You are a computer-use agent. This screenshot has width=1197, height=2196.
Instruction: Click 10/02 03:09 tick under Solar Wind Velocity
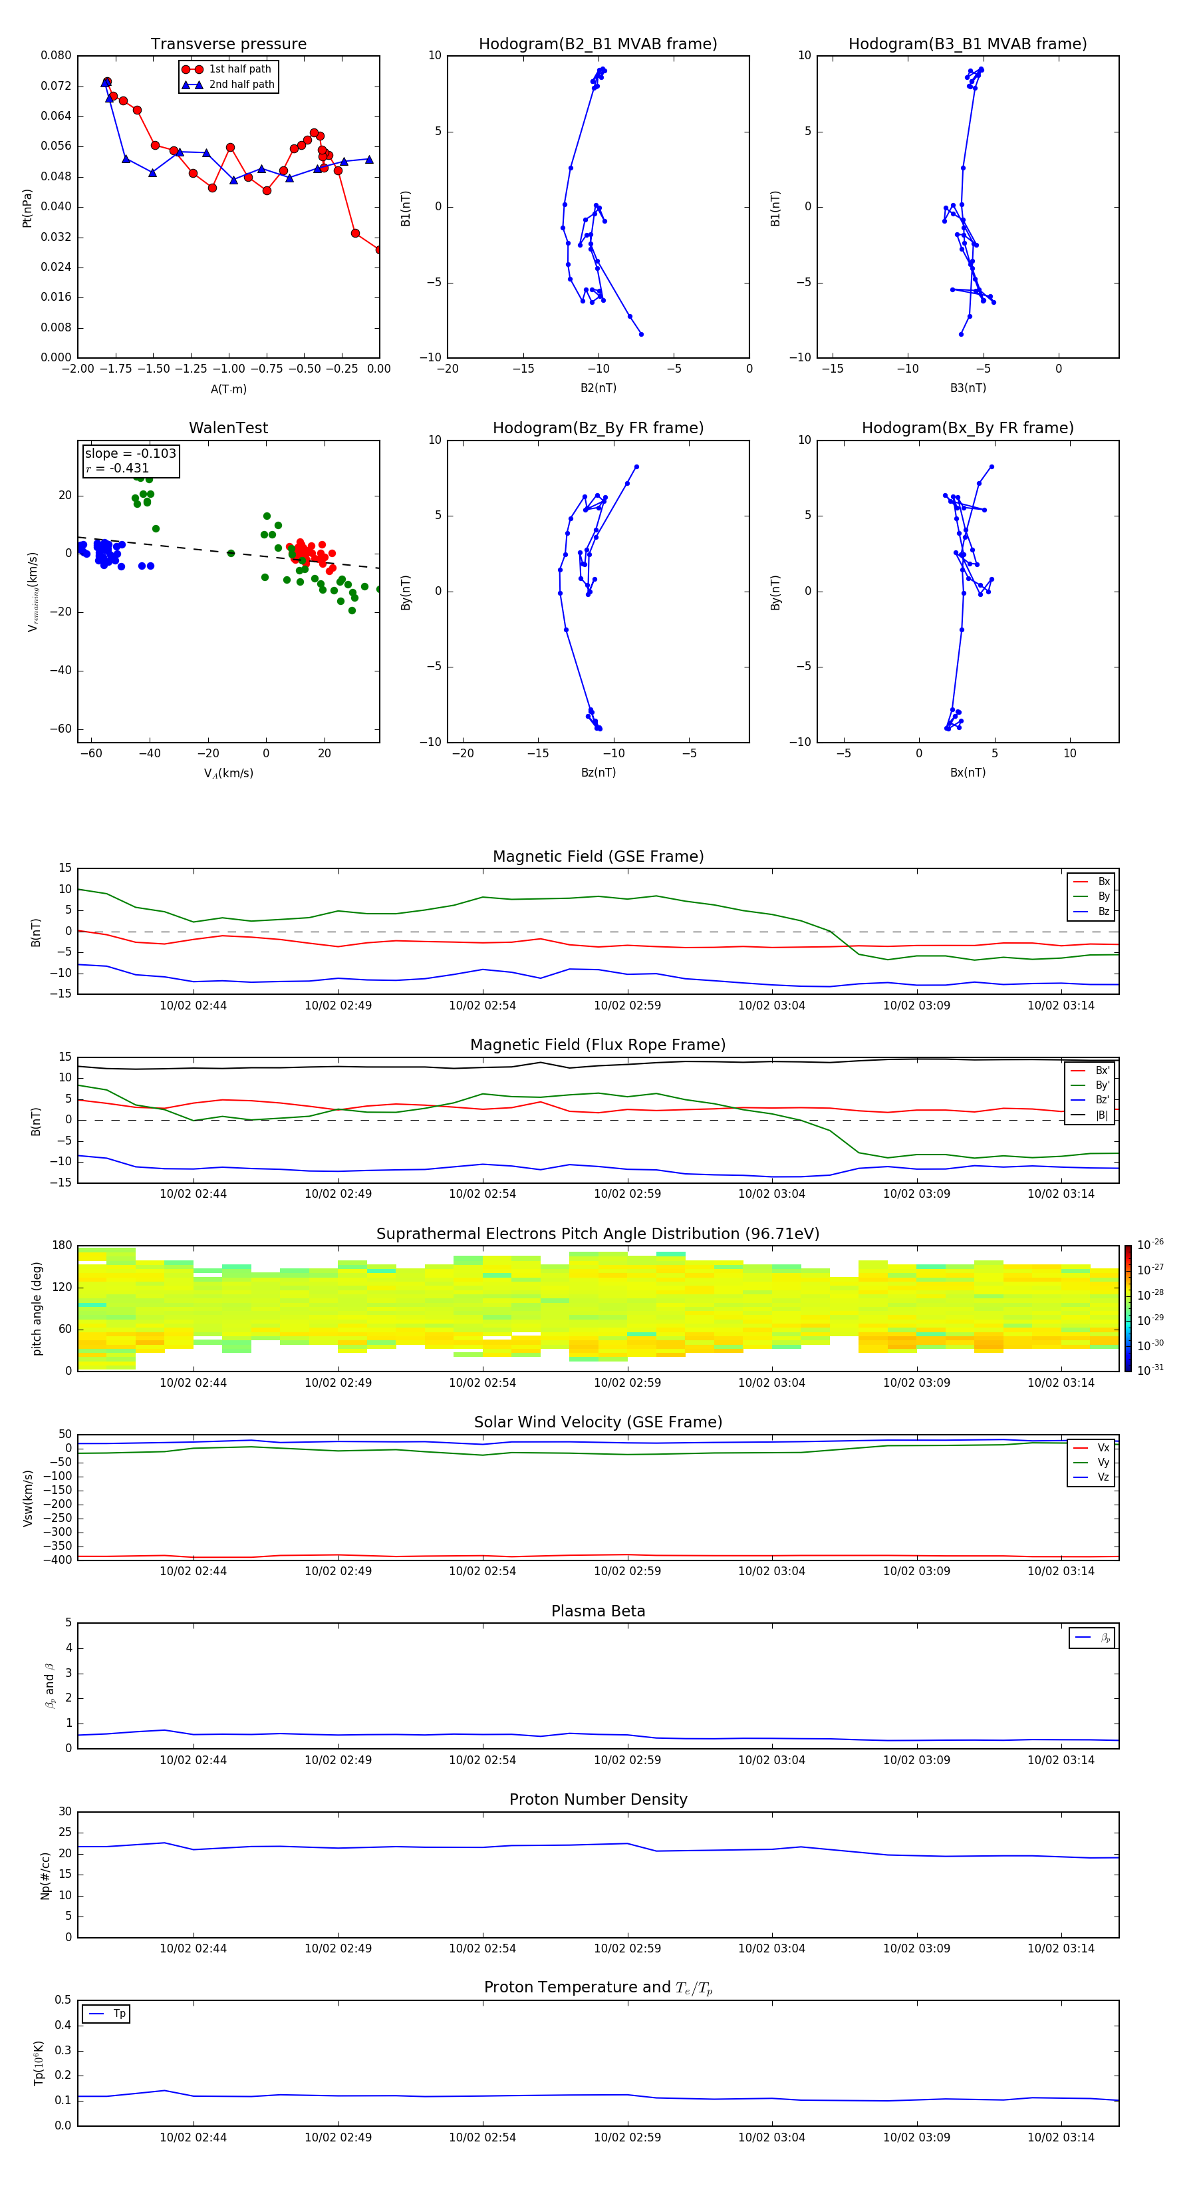coord(917,1571)
